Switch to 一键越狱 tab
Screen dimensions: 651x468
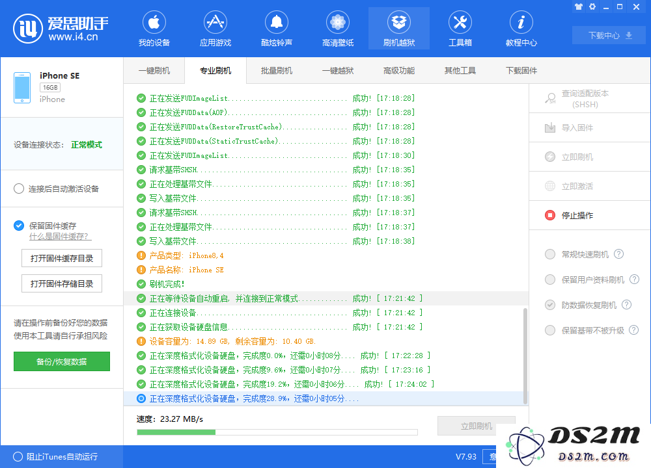[x=338, y=70]
